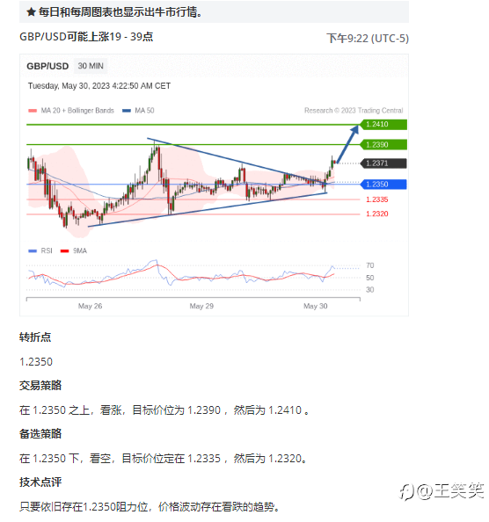Click the red 1.2335 support level text

377,199
